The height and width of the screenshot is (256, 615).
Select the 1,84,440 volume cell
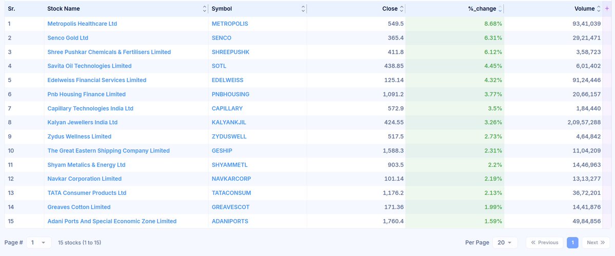553,108
